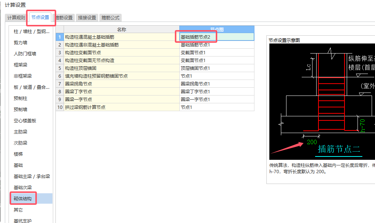Select row 圈梁一字节点
The image size is (375, 223).
click(122, 100)
